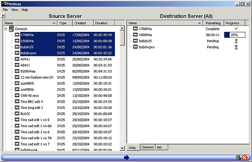Click the 13/10/2004 created date
The image size is (252, 162).
[x=81, y=96]
